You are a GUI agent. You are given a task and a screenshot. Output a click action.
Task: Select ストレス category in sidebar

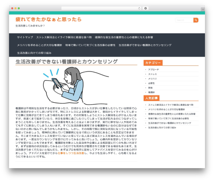click(x=152, y=74)
